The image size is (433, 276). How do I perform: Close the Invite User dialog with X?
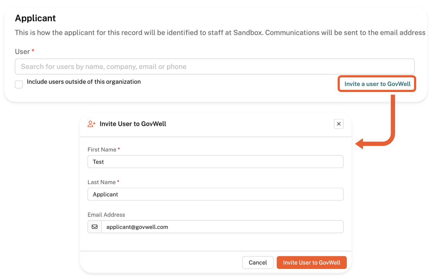point(338,124)
